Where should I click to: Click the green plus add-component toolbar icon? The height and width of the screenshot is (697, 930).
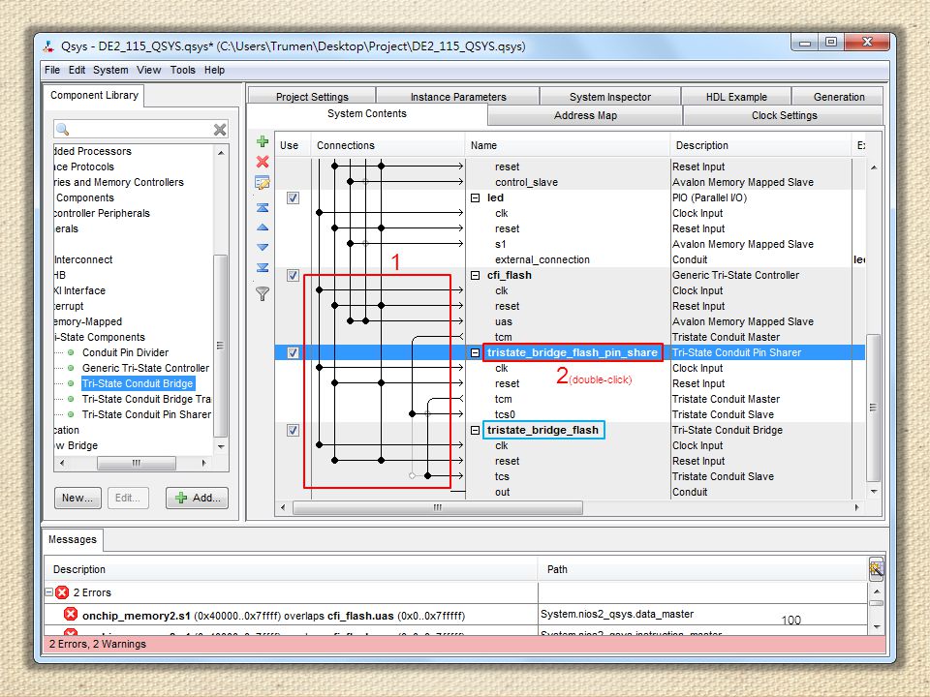point(263,141)
